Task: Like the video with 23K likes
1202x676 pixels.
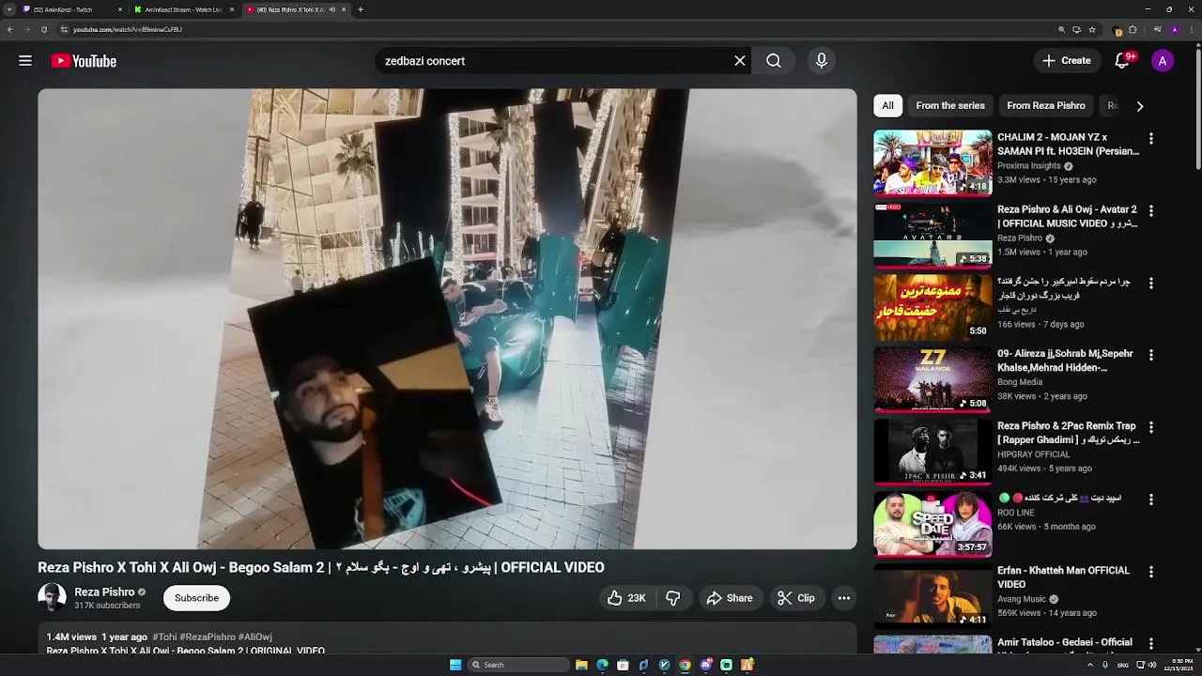Action: 626,598
